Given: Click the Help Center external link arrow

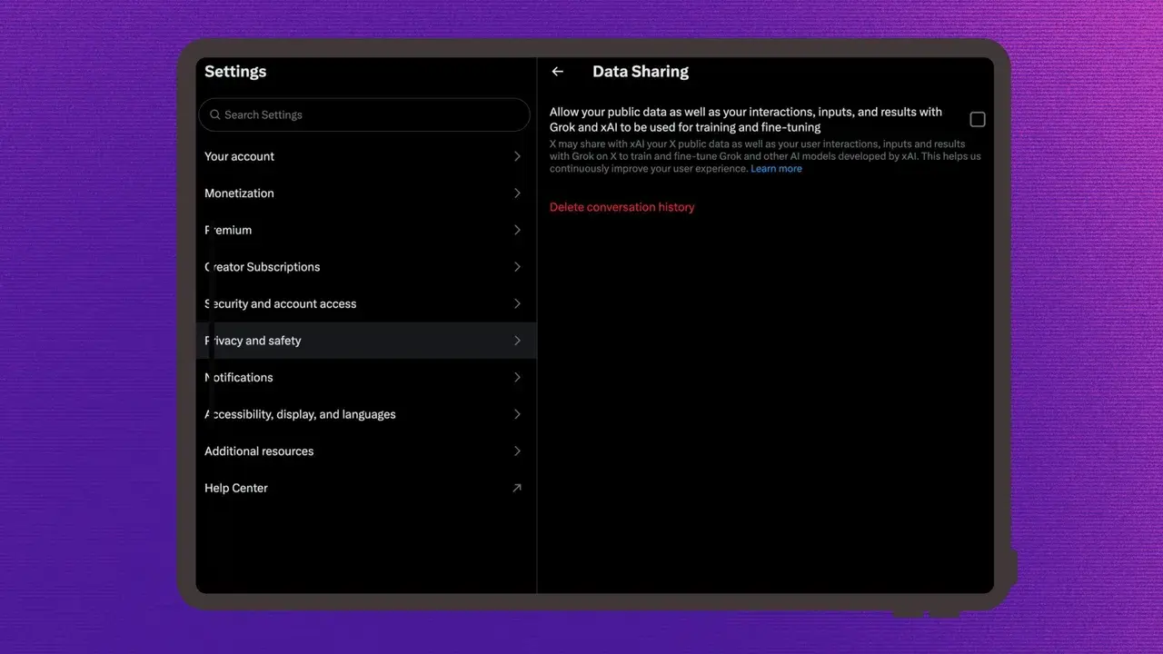Looking at the screenshot, I should [x=517, y=488].
